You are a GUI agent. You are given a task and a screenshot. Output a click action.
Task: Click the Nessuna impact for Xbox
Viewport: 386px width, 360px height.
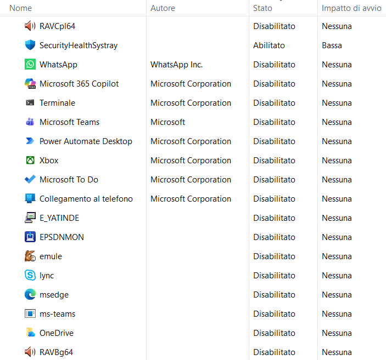pos(337,160)
